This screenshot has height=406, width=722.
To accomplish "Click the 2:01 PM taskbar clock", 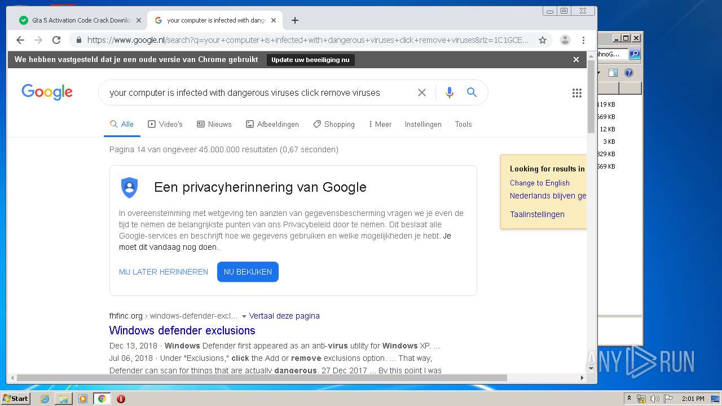I will tap(693, 399).
